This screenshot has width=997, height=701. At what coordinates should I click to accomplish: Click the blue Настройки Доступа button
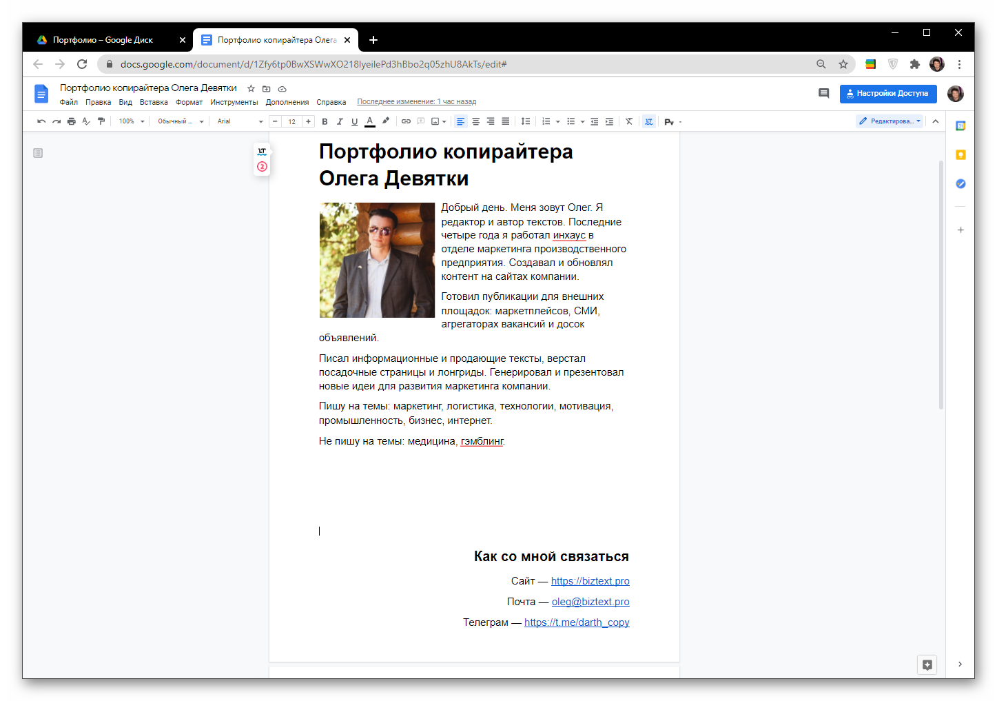(887, 94)
